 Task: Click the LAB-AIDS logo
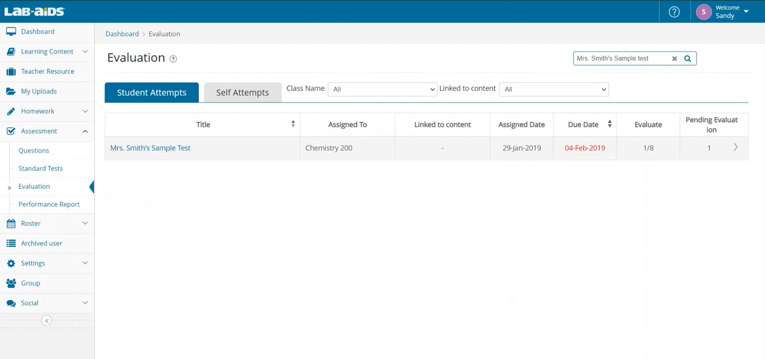point(34,11)
